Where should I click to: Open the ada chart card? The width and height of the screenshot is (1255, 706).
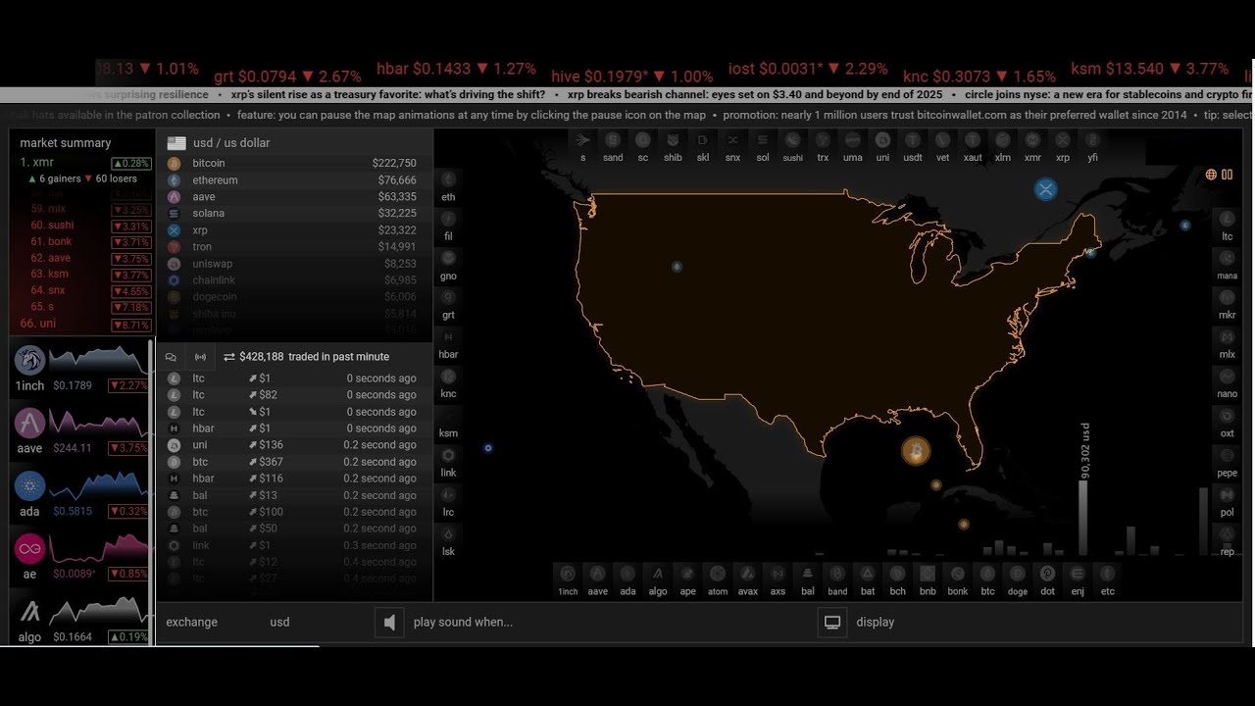[80, 494]
